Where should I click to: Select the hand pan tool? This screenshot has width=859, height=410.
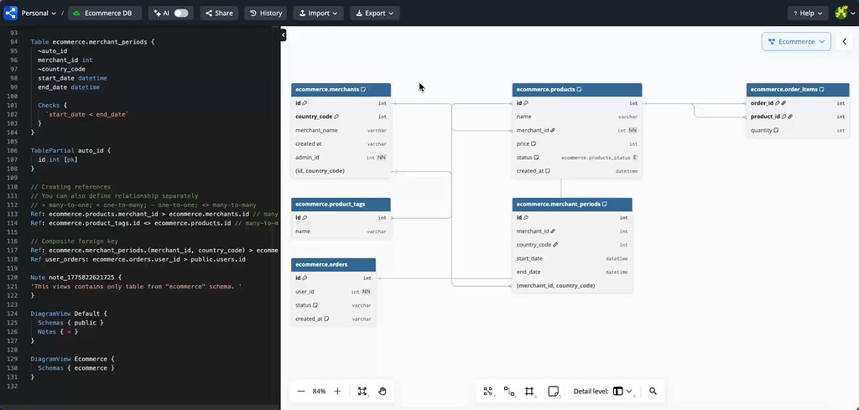point(383,392)
